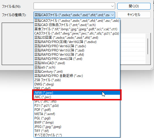Pick 図脳2D図面 file type
Viewport: 154px width, 138px height.
[x=77, y=38]
